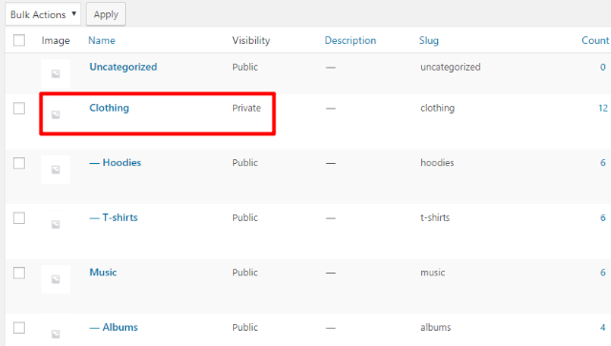Click the Image column header text
This screenshot has width=611, height=346.
coord(55,40)
